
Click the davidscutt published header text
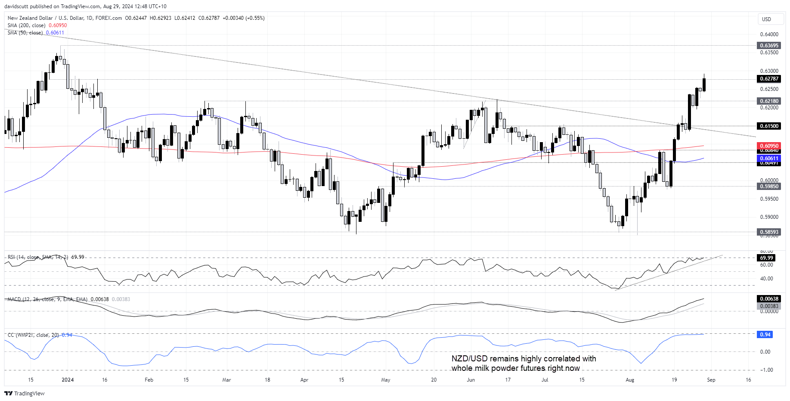(x=85, y=6)
